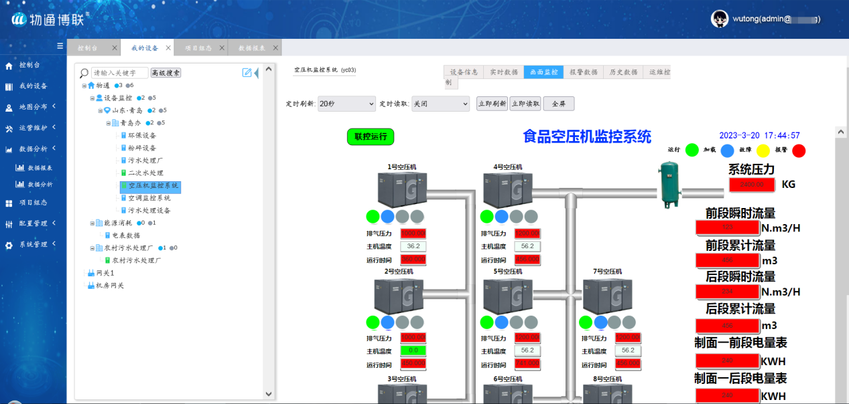Click the edit pencil icon above device tree
Image resolution: width=849 pixels, height=404 pixels.
247,72
